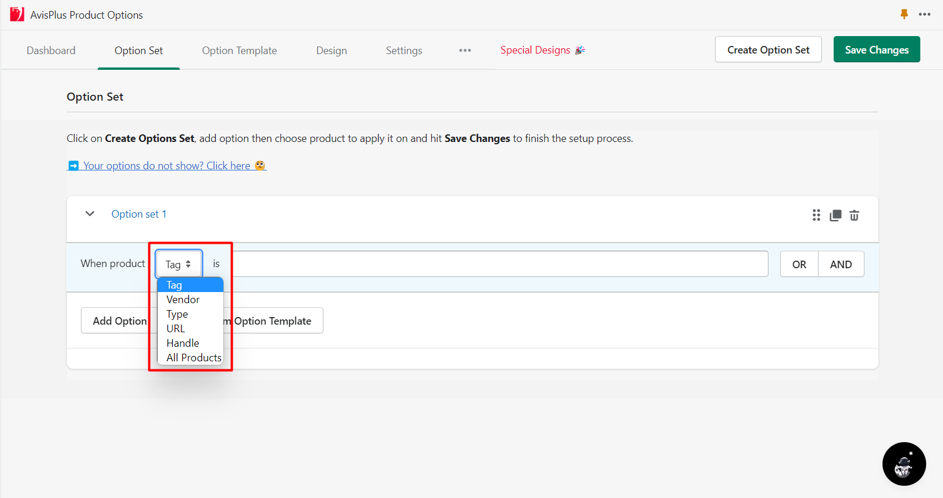Open the Design tab
943x498 pixels.
[x=332, y=51]
